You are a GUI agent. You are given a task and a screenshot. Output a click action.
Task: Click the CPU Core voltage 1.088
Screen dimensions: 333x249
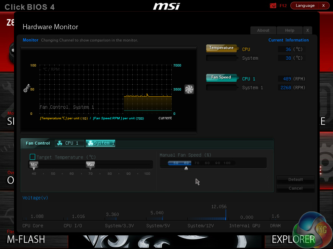point(37,216)
